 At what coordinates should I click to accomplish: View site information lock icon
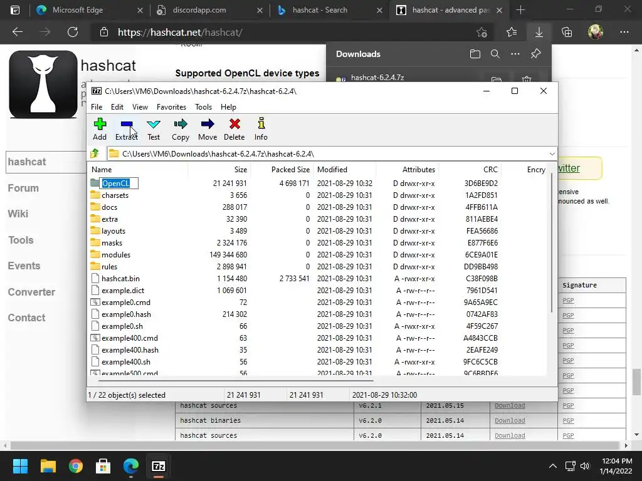(x=104, y=32)
